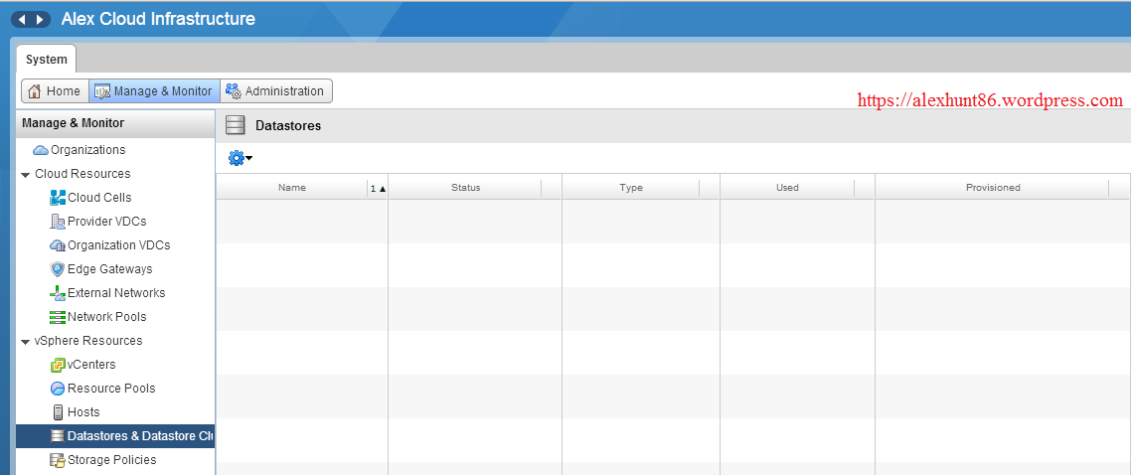Image resolution: width=1131 pixels, height=475 pixels.
Task: Select Hosts in the sidebar
Action: tap(82, 412)
